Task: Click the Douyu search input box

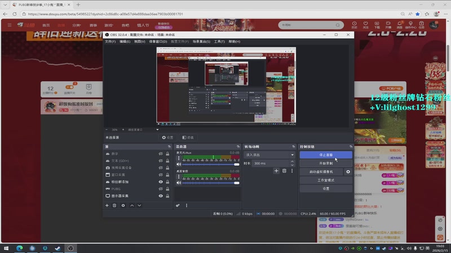Action: (307, 25)
